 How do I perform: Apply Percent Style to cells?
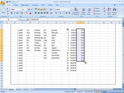tap(60, 13)
